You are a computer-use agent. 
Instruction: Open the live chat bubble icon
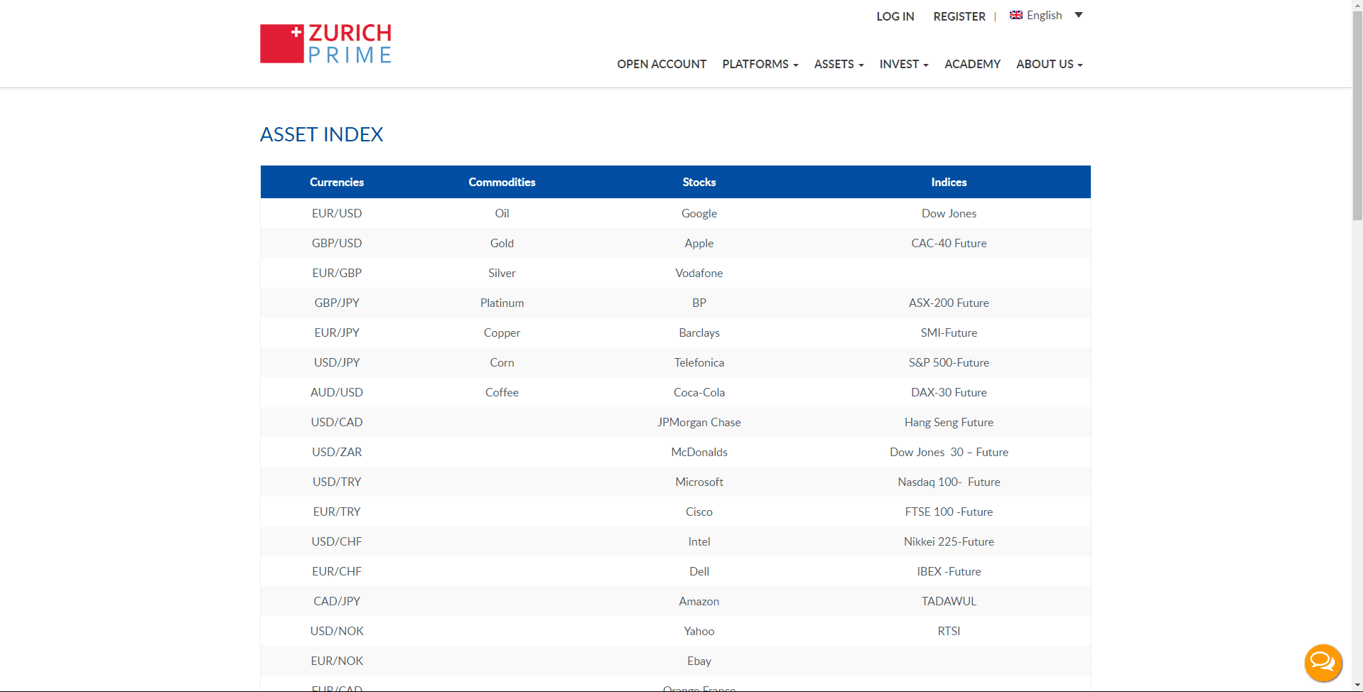[x=1322, y=662]
